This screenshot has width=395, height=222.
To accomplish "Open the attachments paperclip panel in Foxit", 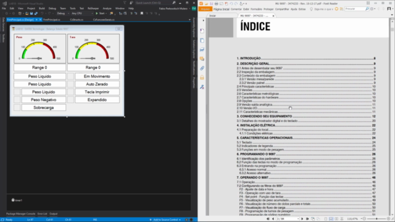I will [202, 68].
